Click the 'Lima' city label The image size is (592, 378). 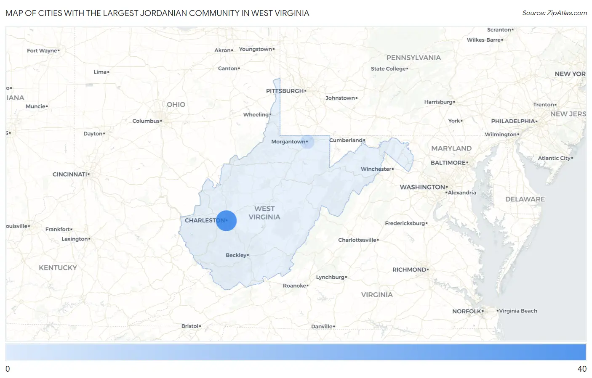(x=100, y=72)
